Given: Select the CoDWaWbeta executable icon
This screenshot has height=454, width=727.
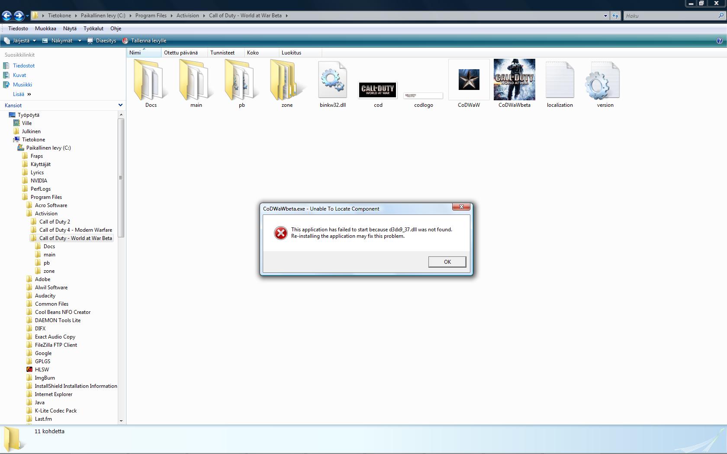Looking at the screenshot, I should pyautogui.click(x=515, y=80).
